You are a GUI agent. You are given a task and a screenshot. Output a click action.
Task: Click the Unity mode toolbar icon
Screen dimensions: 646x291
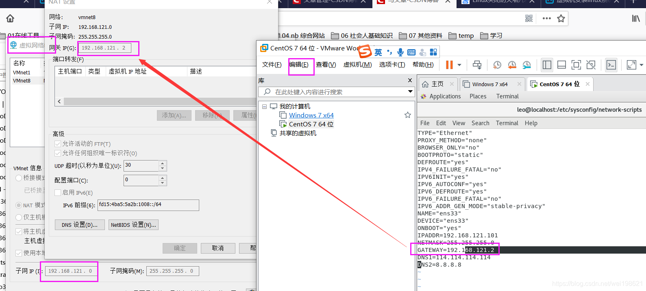point(591,65)
